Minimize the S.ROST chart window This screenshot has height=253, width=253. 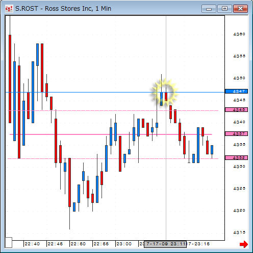(209, 9)
